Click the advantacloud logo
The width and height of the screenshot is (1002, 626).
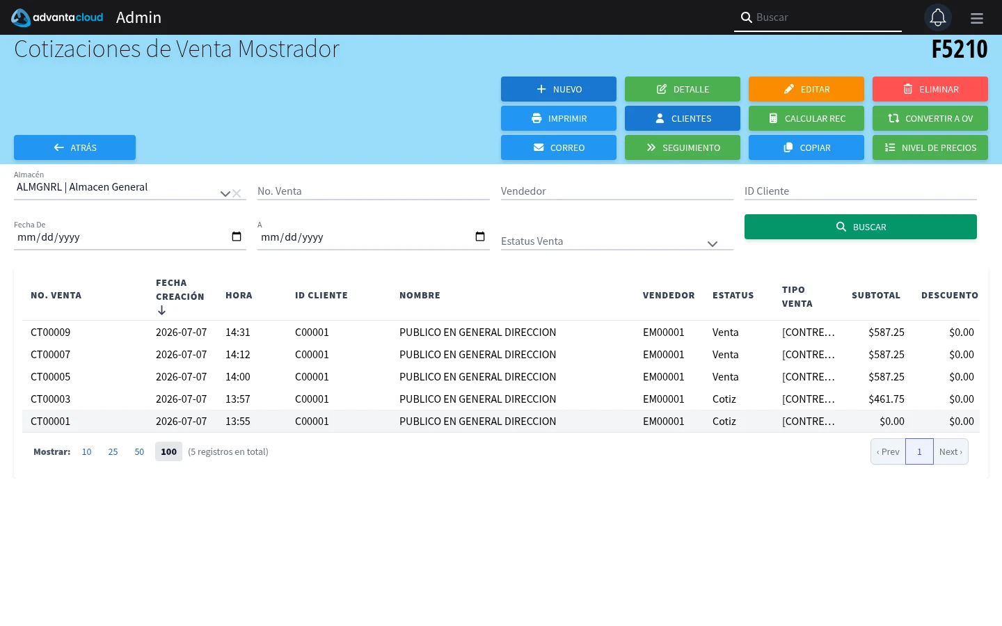(57, 17)
